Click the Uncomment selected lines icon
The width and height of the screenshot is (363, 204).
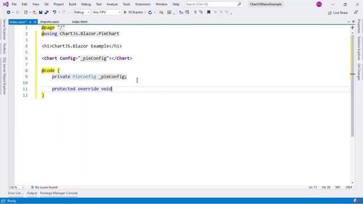pos(187,12)
